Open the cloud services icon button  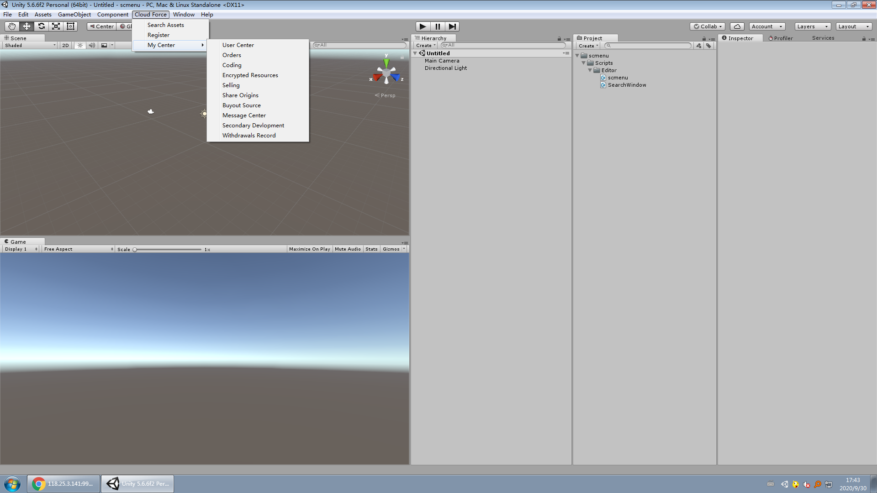tap(737, 26)
